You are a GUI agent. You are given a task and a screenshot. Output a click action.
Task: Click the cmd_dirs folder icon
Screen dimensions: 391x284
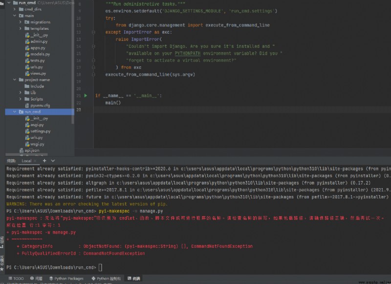(21, 9)
